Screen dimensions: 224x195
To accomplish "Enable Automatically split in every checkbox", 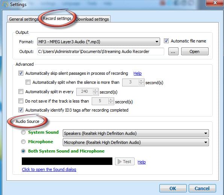I will (21, 91).
